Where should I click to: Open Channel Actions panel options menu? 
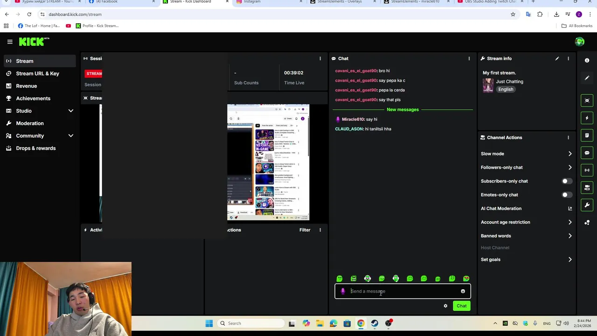[568, 138]
